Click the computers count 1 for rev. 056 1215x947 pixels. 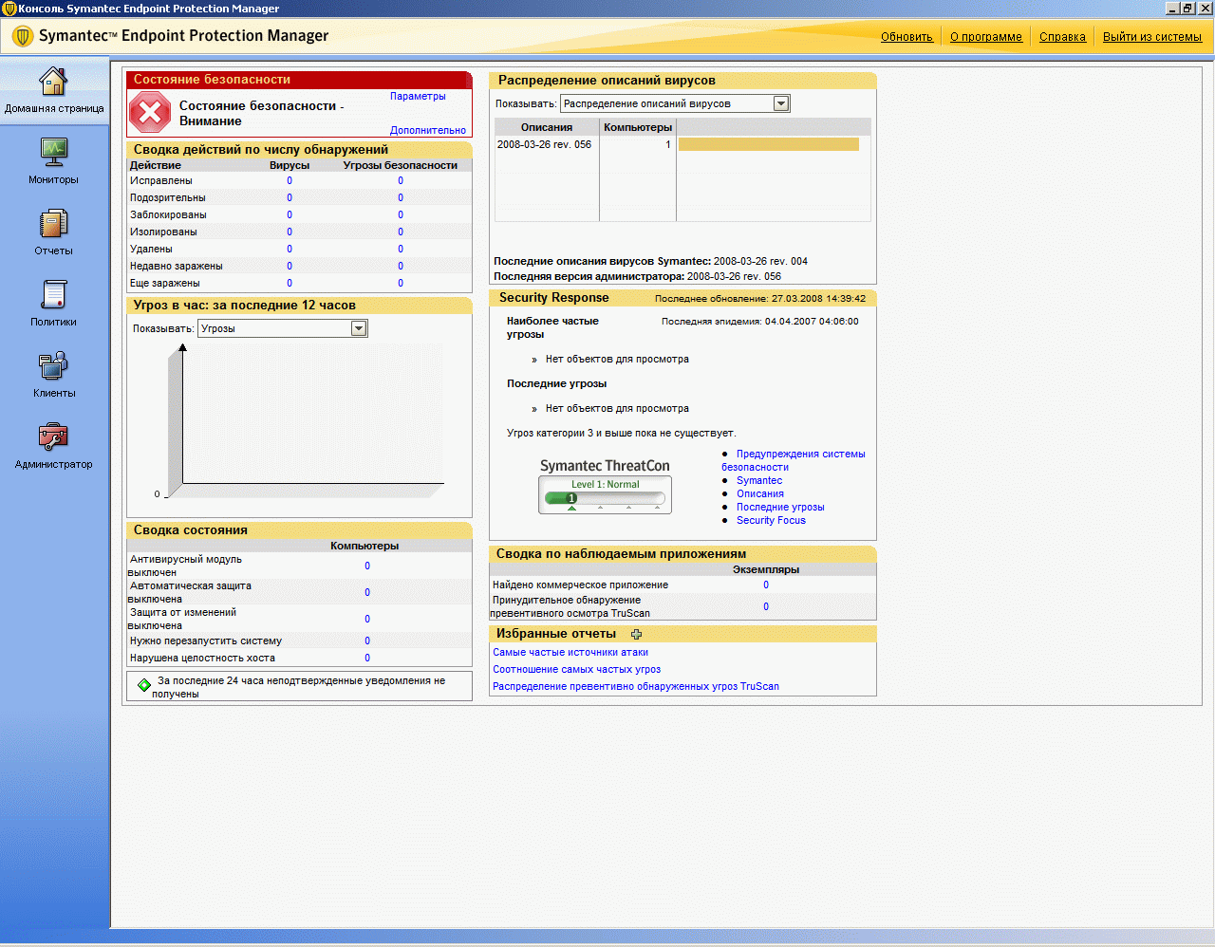tap(668, 144)
